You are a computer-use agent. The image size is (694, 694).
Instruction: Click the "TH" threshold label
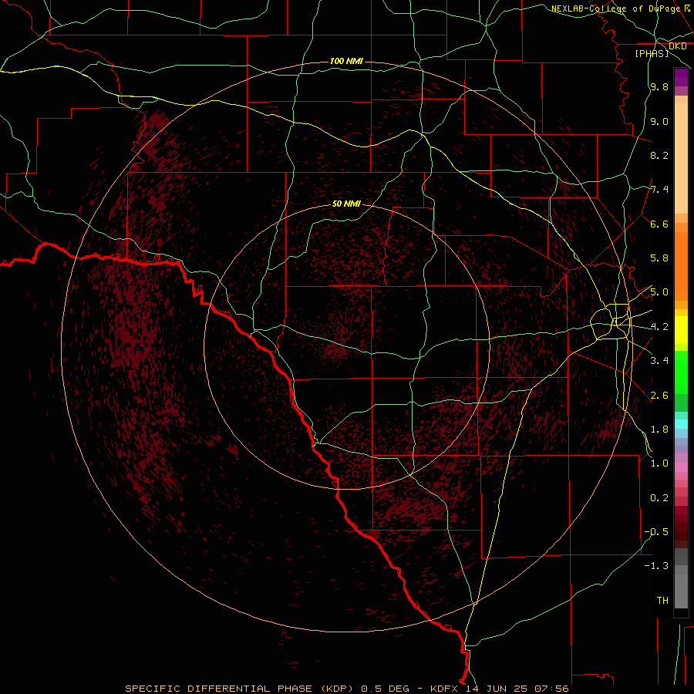pyautogui.click(x=662, y=601)
